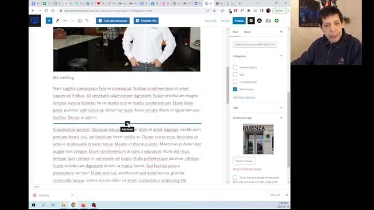Check the Uncategorized category
The width and height of the screenshot is (374, 210).
point(235,82)
